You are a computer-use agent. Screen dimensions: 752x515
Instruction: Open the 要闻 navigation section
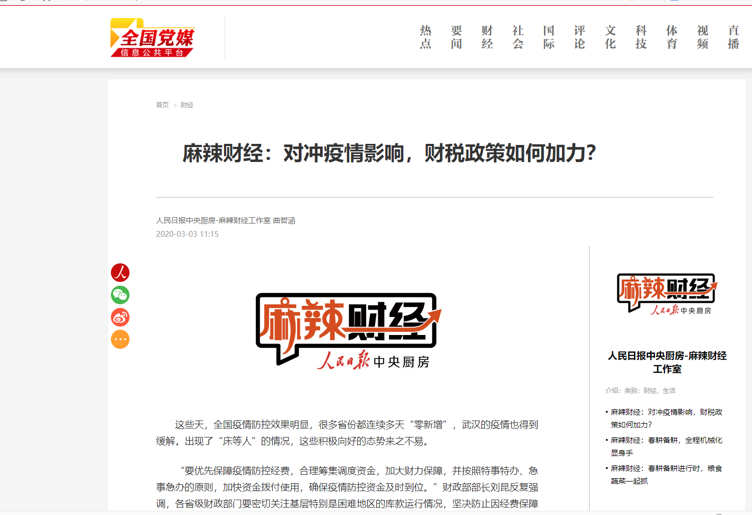coord(456,37)
